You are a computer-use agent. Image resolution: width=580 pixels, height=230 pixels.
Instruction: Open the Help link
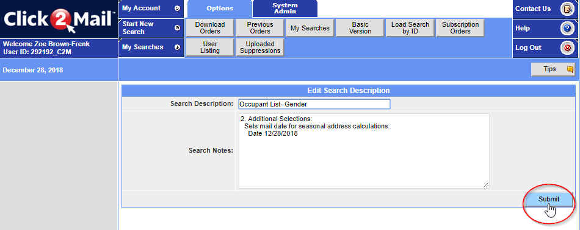pyautogui.click(x=522, y=29)
